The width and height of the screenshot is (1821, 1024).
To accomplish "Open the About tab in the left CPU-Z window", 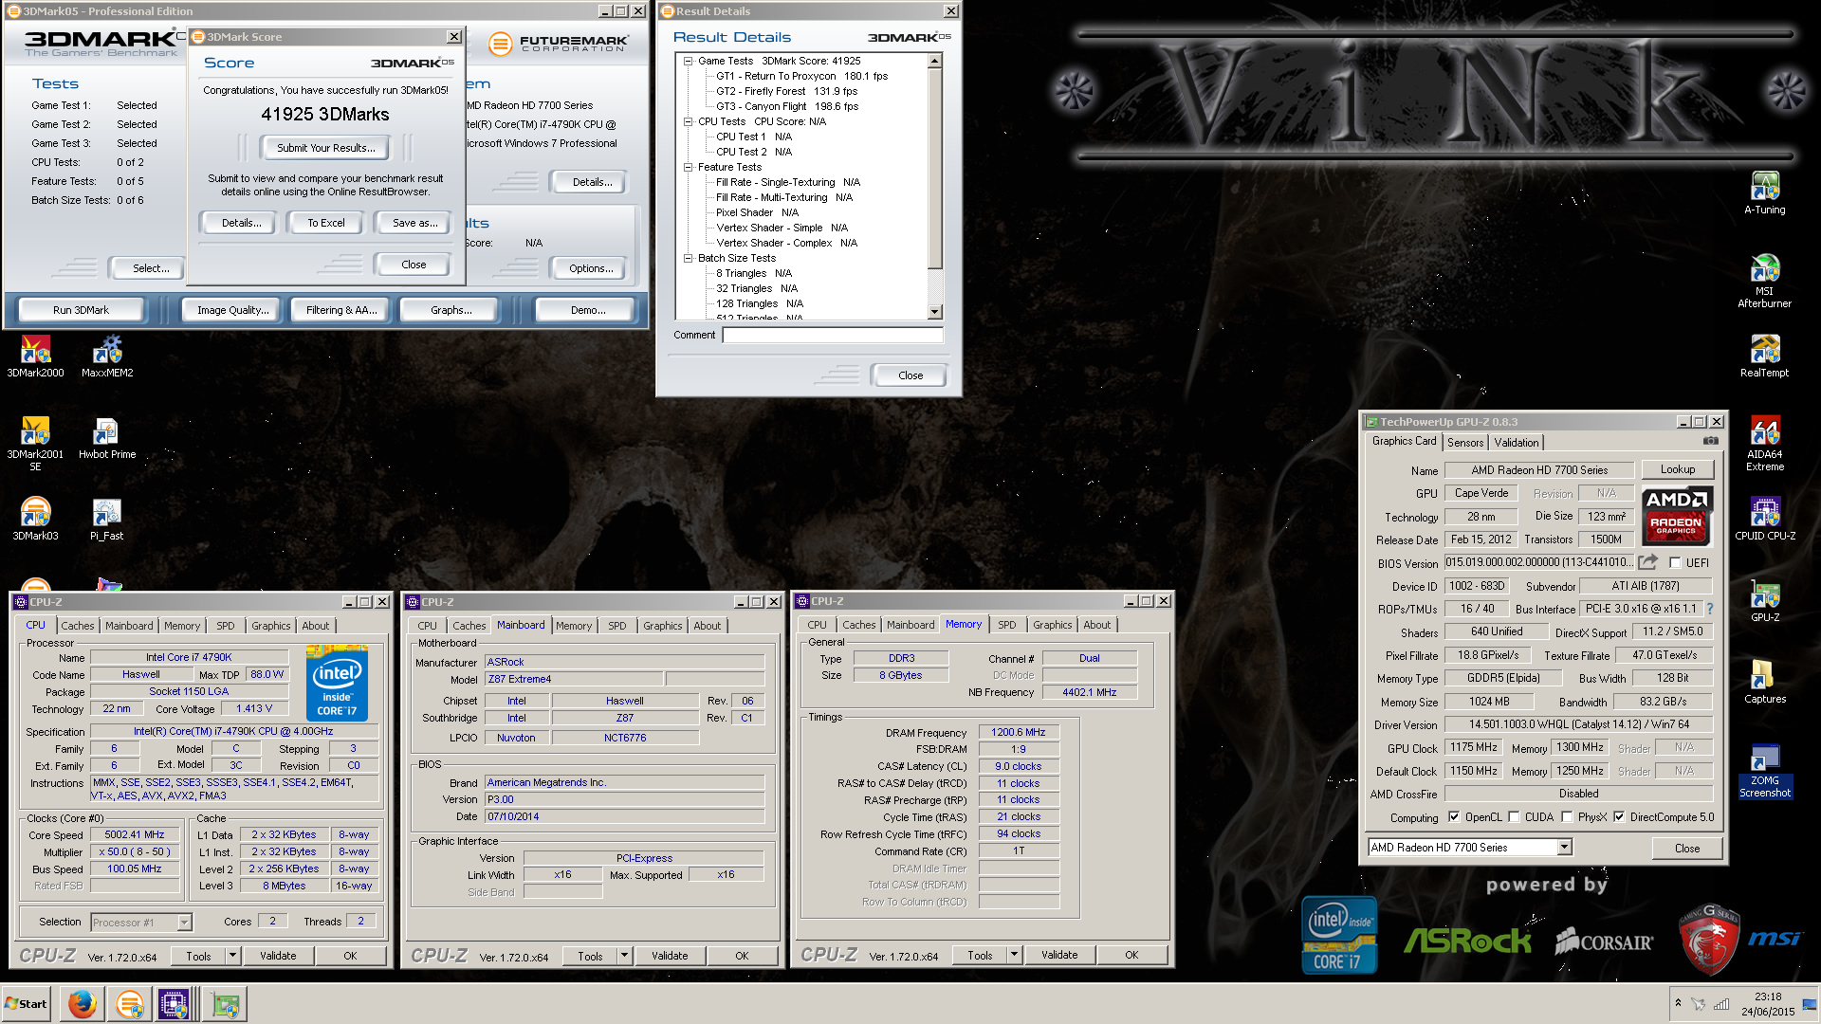I will click(315, 626).
